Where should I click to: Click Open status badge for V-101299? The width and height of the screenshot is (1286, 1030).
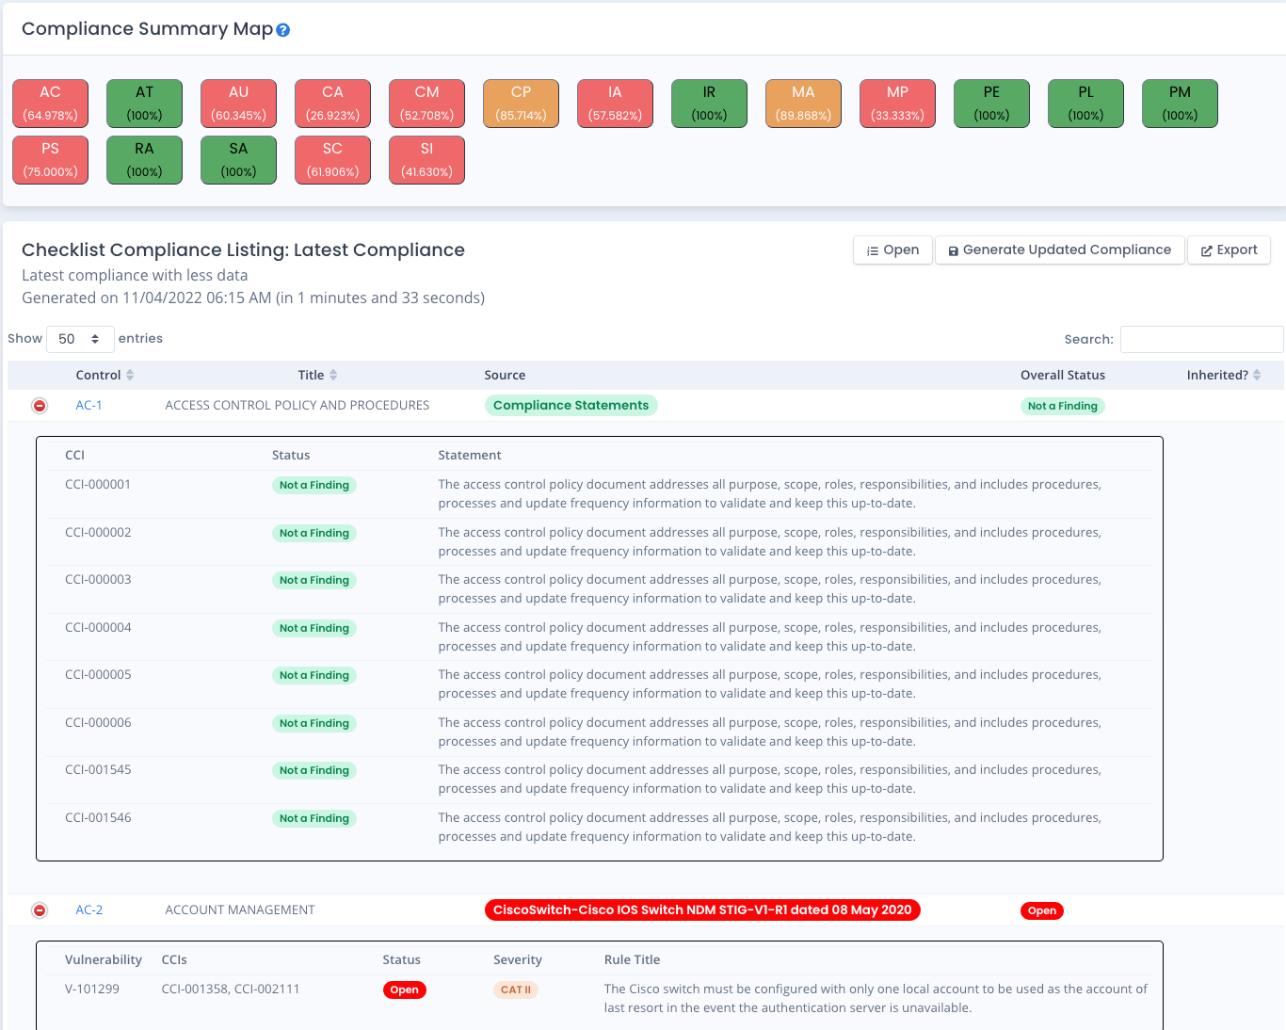[404, 990]
